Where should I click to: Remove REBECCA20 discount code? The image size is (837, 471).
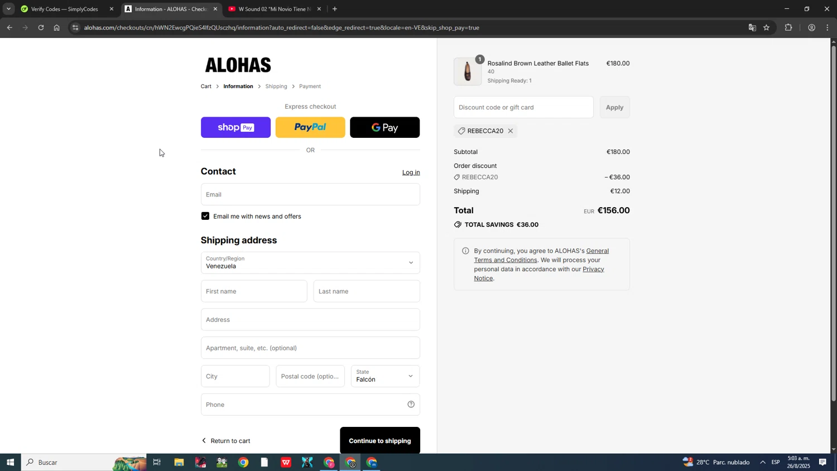coord(511,131)
